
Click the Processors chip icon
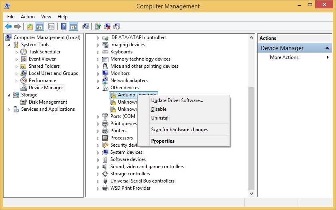tap(105, 138)
